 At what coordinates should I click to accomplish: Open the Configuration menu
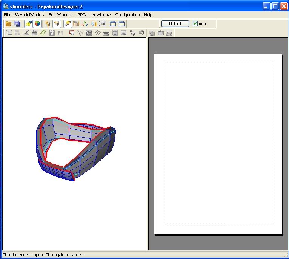coord(127,15)
